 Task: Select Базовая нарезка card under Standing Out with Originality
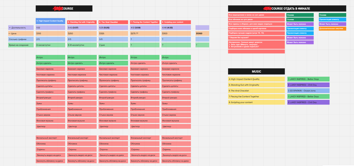pos(82,69)
